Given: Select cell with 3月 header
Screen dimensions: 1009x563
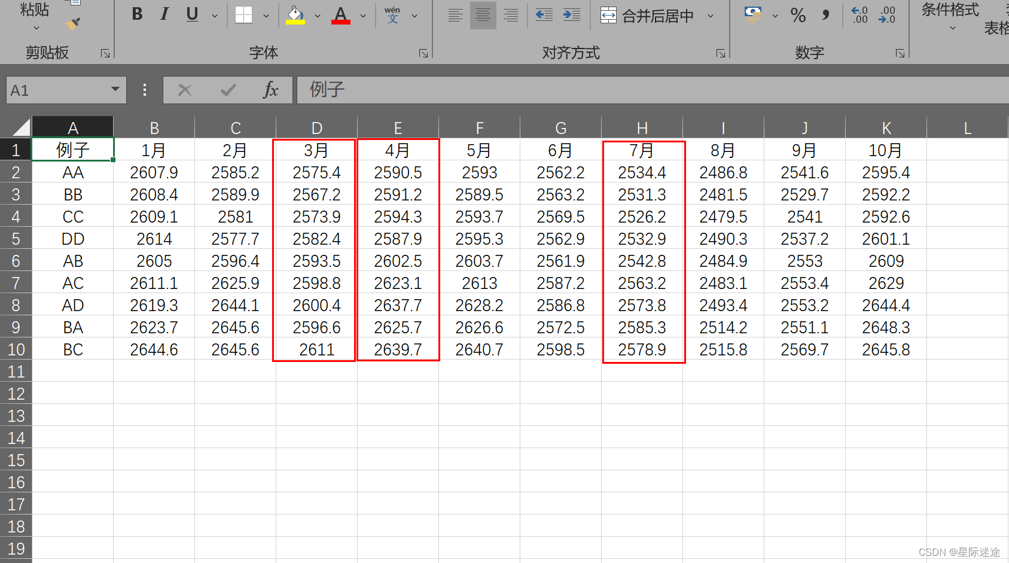Looking at the screenshot, I should click(316, 150).
